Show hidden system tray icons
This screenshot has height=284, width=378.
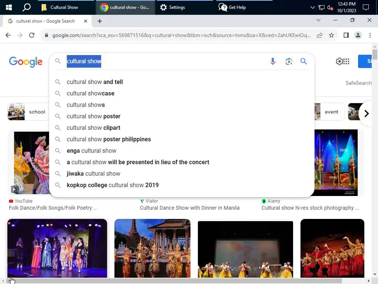coord(312,7)
